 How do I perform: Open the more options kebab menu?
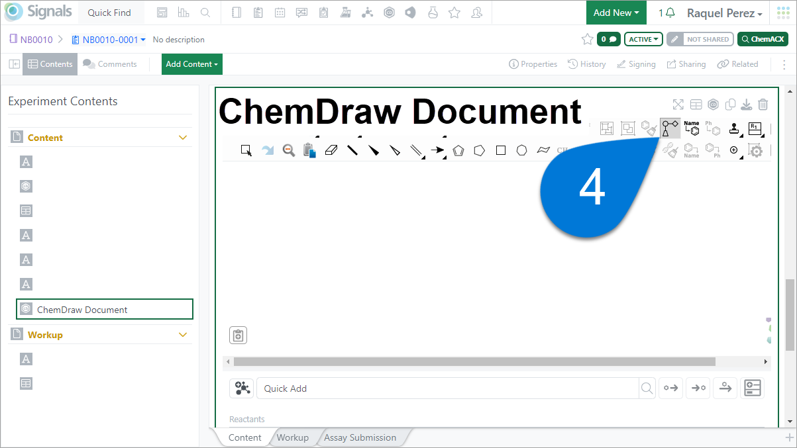click(784, 64)
